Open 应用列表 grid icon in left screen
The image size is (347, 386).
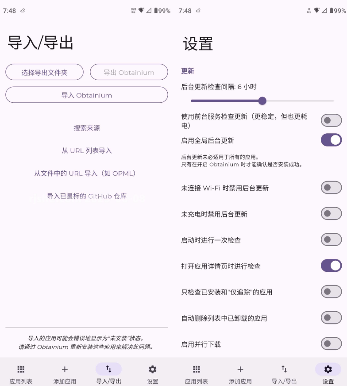click(21, 369)
